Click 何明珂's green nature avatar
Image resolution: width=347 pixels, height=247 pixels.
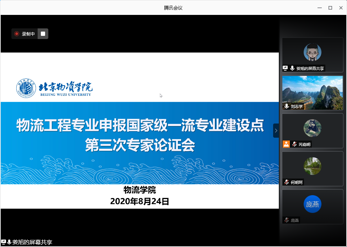(x=312, y=166)
